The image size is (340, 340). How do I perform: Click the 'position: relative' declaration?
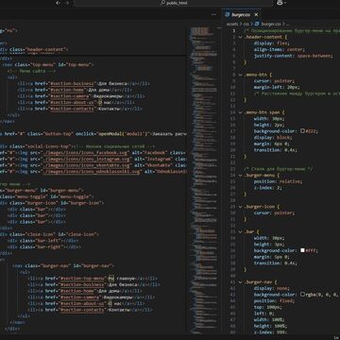(x=279, y=181)
